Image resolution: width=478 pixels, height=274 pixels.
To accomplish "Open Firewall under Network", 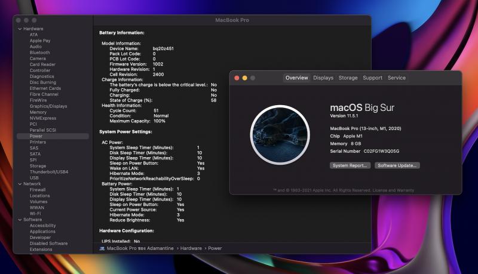I will pyautogui.click(x=38, y=190).
